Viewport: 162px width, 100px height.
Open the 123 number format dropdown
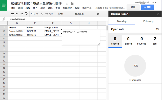52,14
